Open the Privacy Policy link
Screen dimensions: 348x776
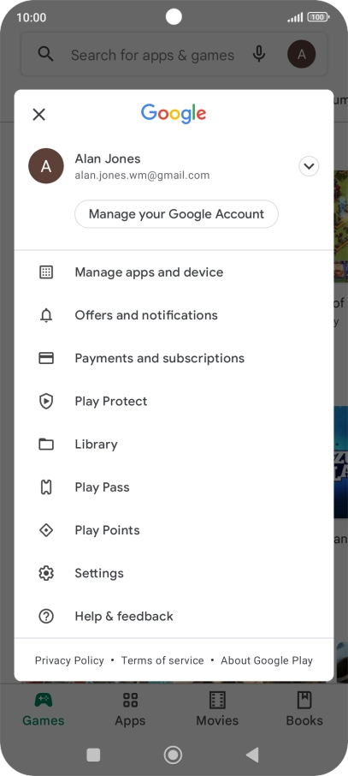coord(69,660)
